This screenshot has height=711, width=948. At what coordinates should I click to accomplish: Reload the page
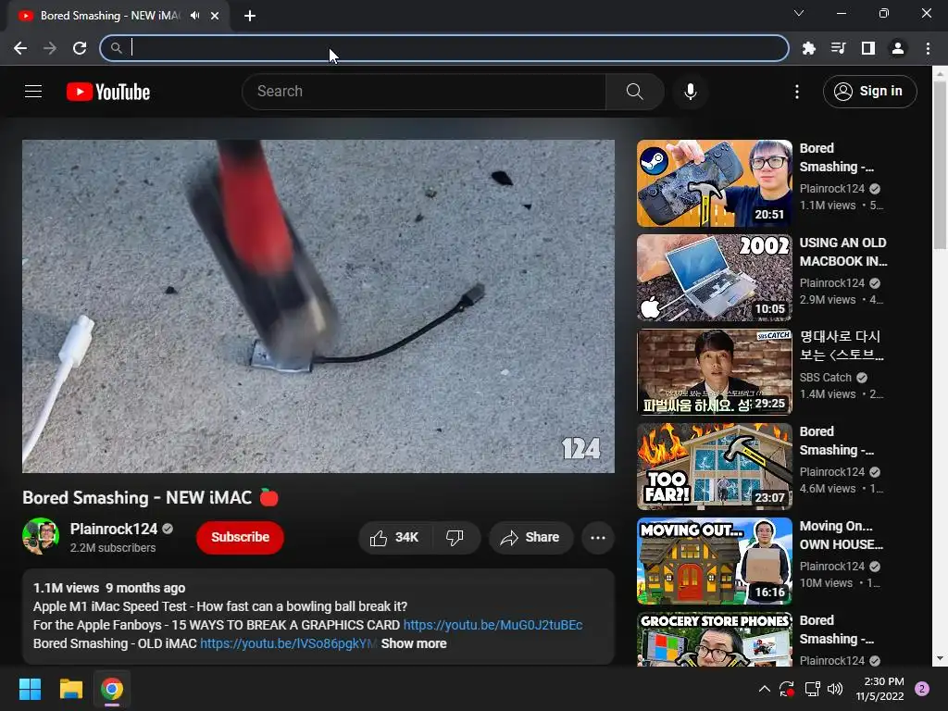point(80,48)
